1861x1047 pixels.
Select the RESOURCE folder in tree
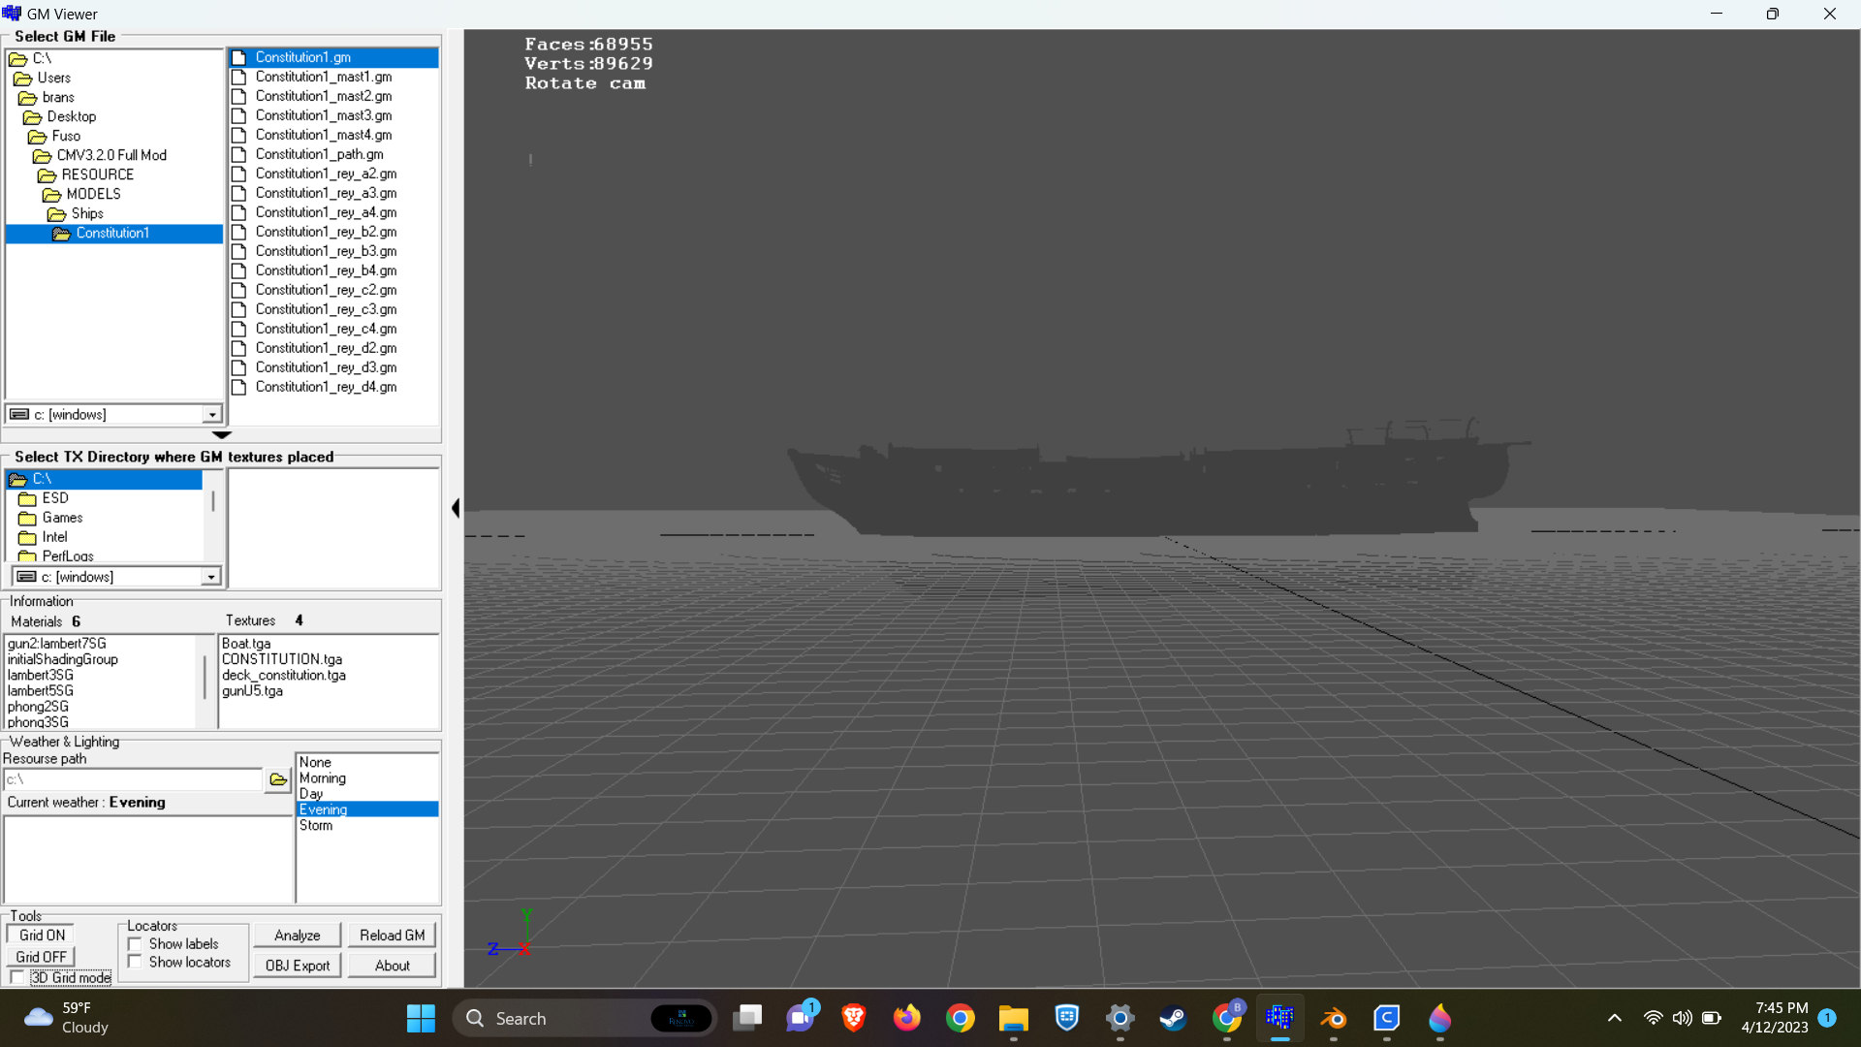(98, 174)
